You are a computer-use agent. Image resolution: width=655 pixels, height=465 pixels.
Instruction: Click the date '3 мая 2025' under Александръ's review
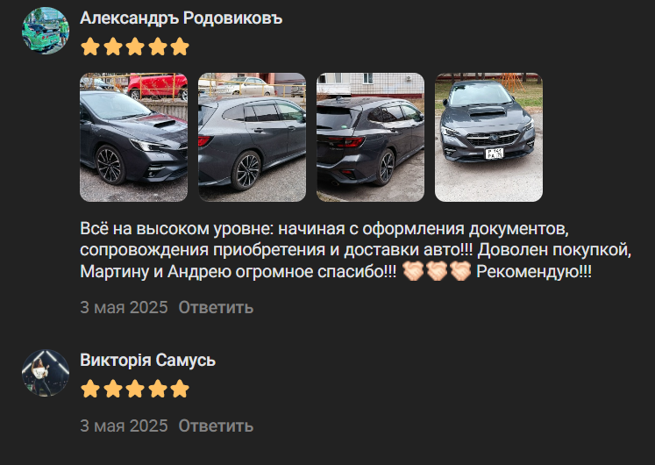(x=124, y=307)
